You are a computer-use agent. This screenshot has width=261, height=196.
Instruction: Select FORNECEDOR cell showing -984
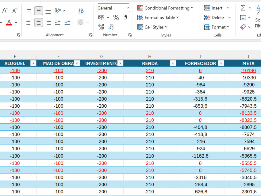(200, 85)
